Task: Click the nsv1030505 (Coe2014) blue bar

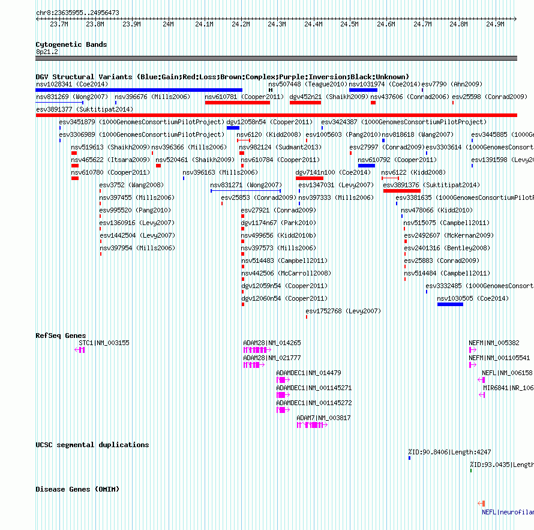Action: tap(450, 304)
